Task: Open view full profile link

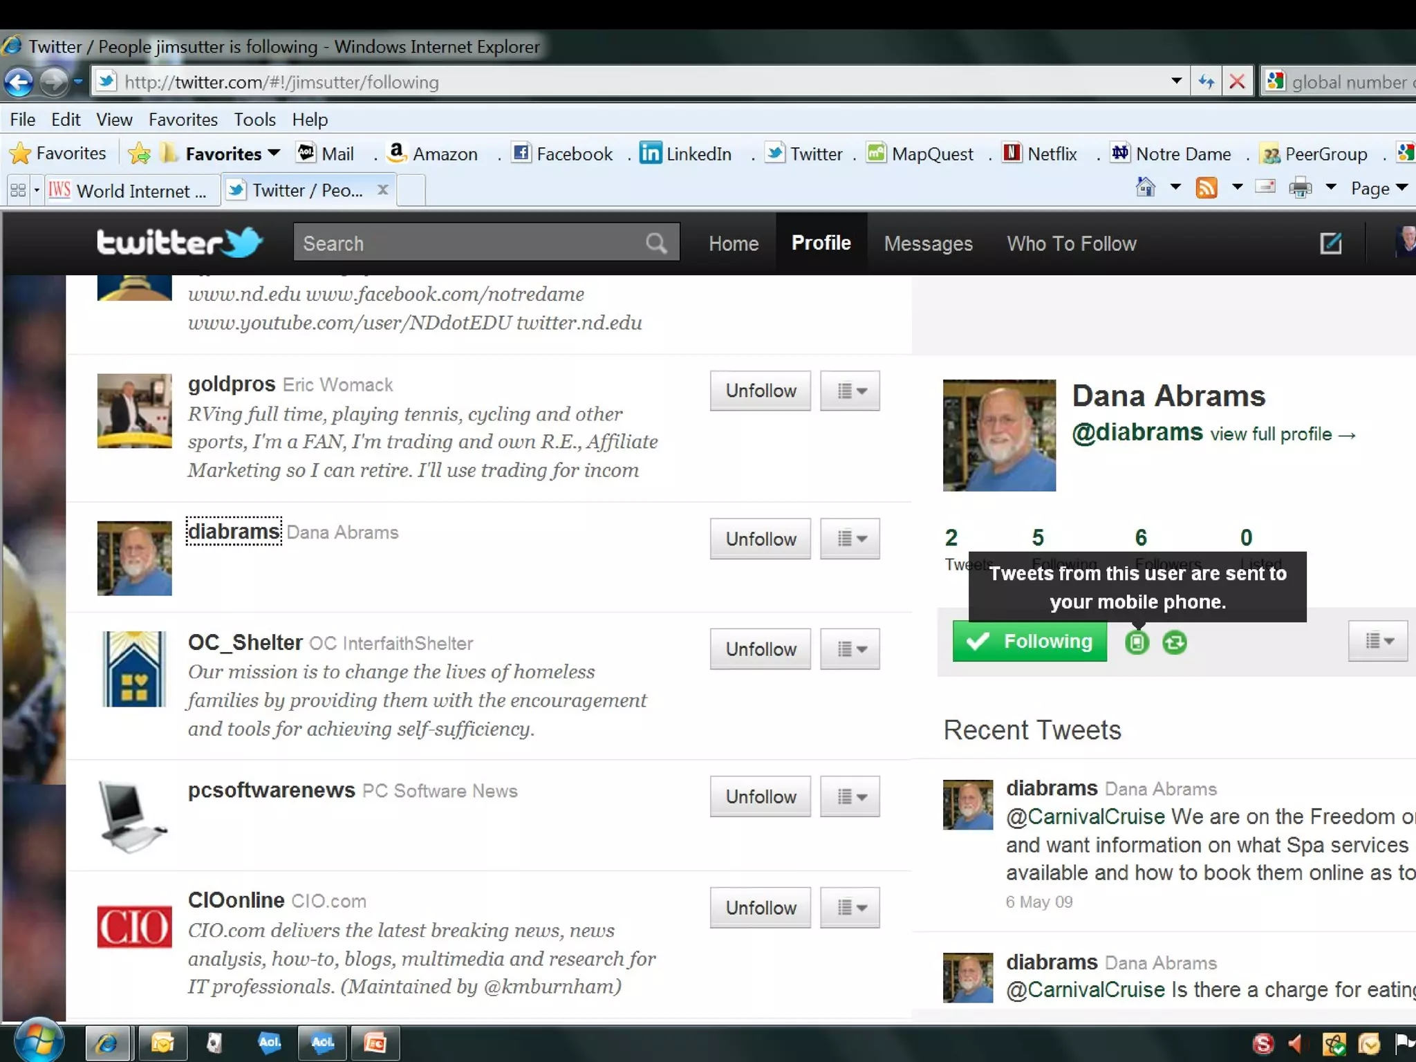Action: pyautogui.click(x=1283, y=434)
